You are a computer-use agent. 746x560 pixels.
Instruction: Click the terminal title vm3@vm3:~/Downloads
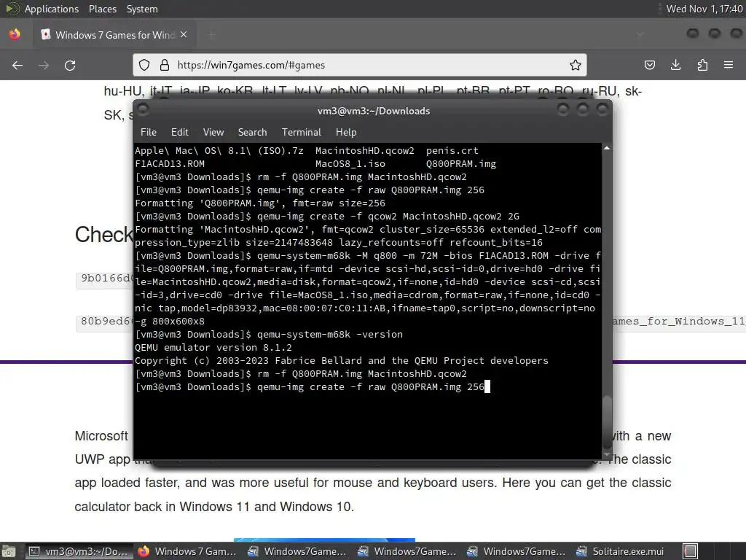[374, 111]
